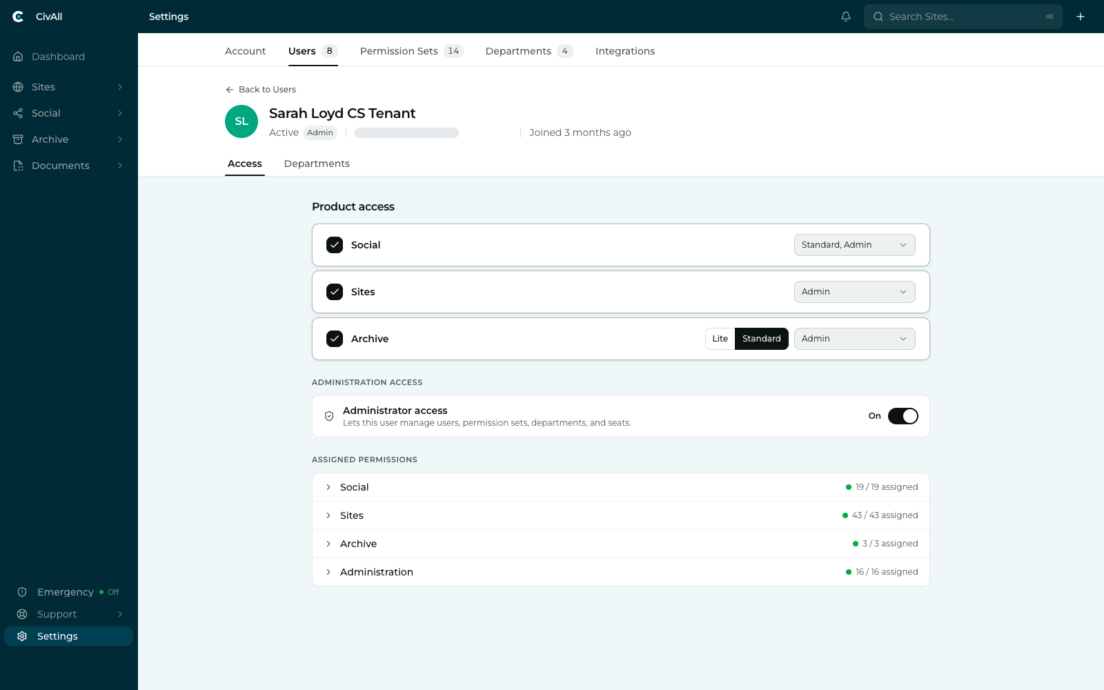Expand the Sites assigned permissions row
Screen dimensions: 1104x690
(x=621, y=515)
